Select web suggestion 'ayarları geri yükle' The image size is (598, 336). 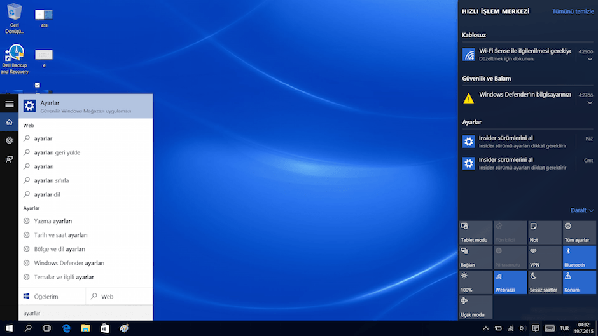86,152
